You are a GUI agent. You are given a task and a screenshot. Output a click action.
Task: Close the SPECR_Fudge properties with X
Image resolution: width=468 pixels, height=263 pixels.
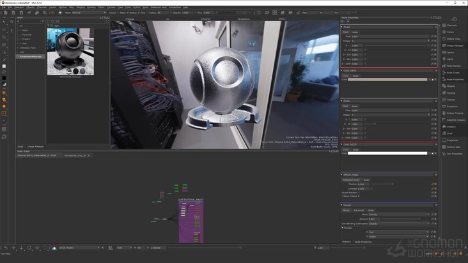tap(436, 174)
